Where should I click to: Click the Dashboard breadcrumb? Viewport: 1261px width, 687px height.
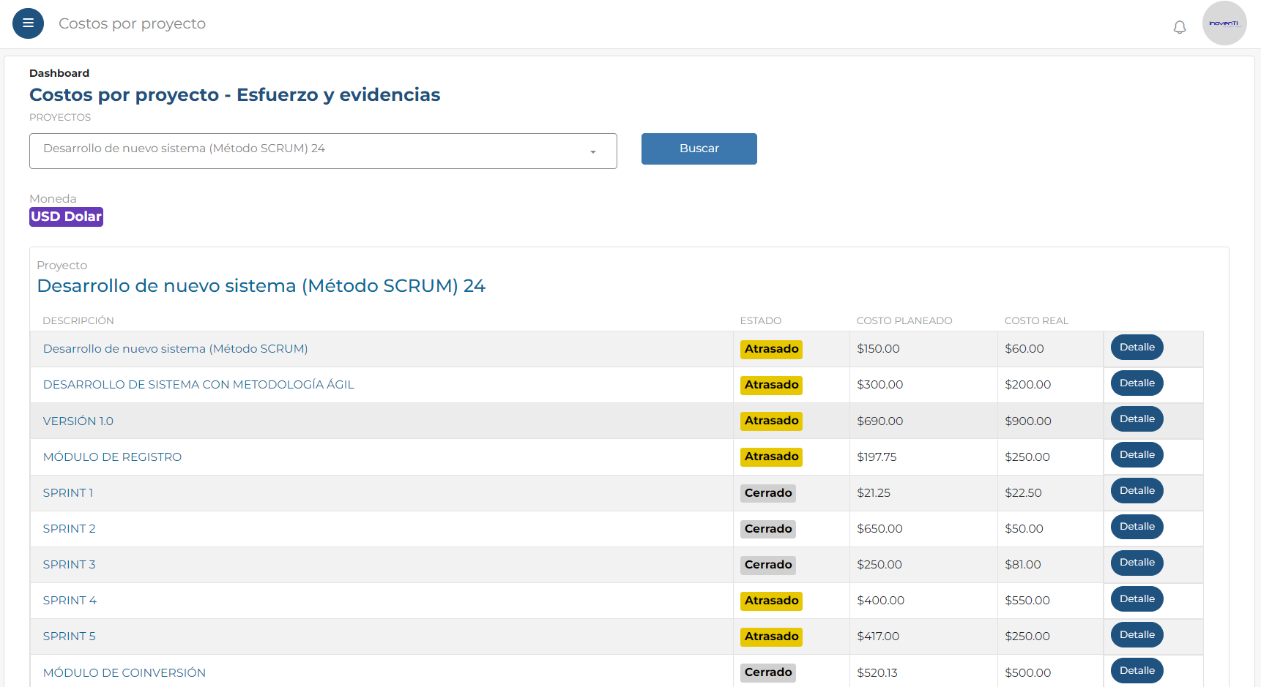(59, 73)
